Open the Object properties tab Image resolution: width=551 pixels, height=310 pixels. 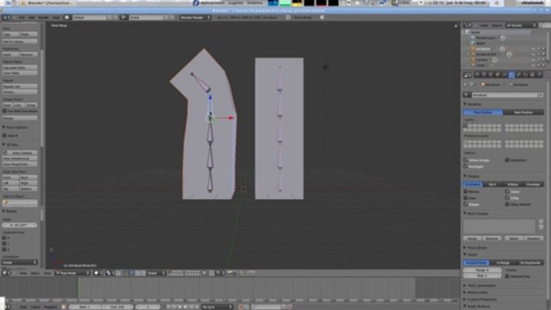click(x=498, y=75)
